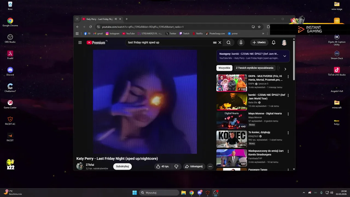The width and height of the screenshot is (350, 197).
Task: Click the Chrome address bar URL
Action: click(143, 27)
